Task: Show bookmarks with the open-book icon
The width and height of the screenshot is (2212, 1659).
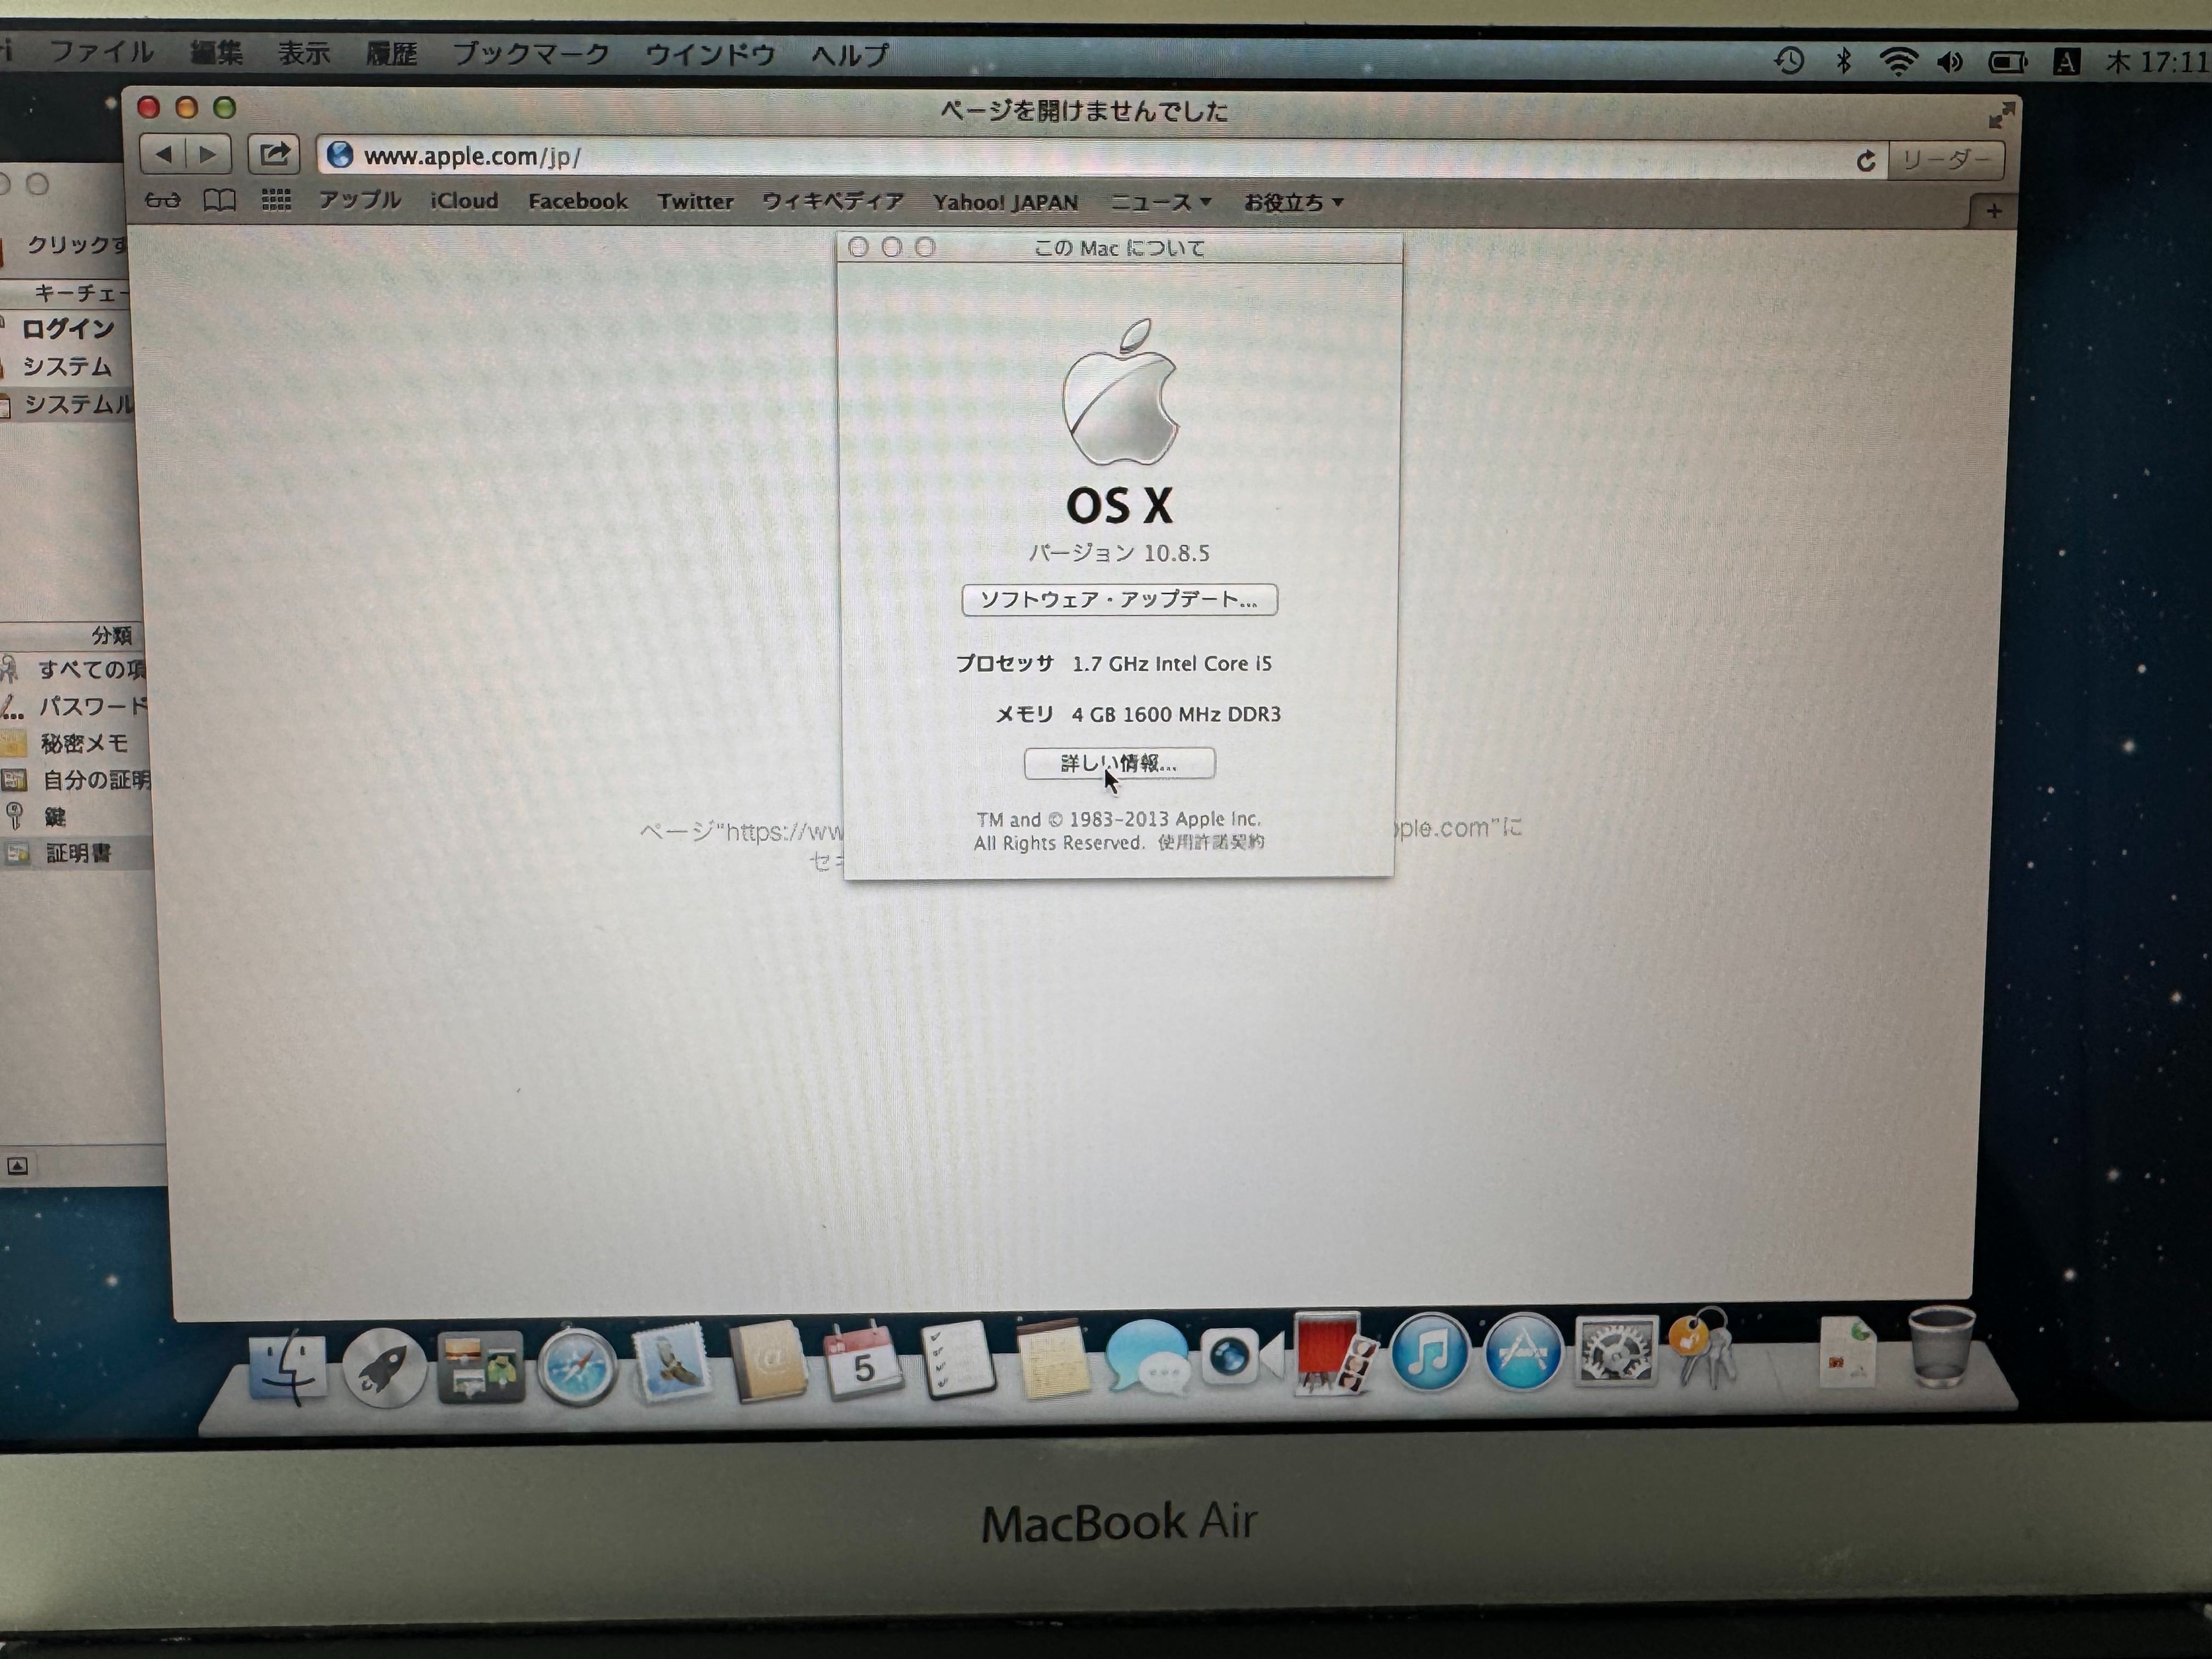Action: pos(219,201)
